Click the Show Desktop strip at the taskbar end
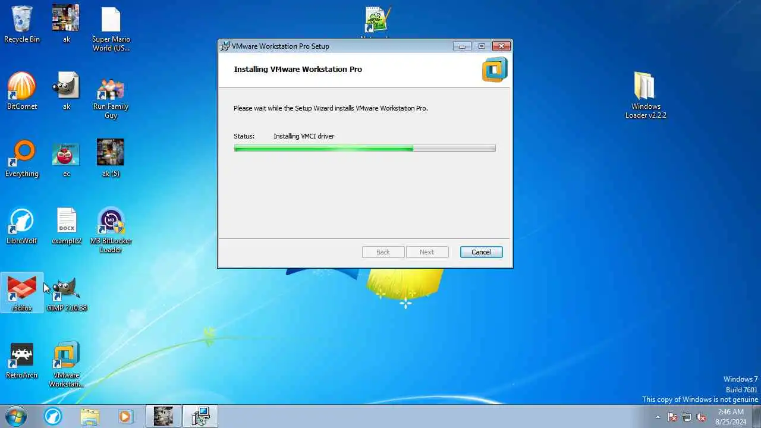Image resolution: width=761 pixels, height=428 pixels. pos(756,416)
